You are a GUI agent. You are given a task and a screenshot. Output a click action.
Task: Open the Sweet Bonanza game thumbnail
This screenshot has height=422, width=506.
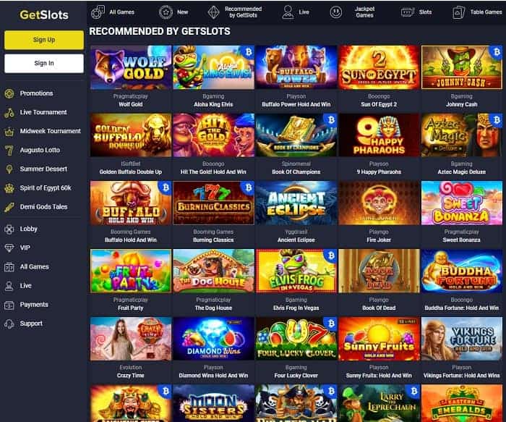pos(461,203)
